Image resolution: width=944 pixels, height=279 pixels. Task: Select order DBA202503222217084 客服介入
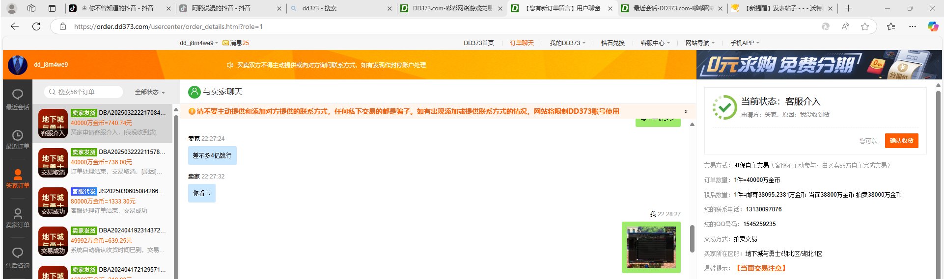[103, 123]
